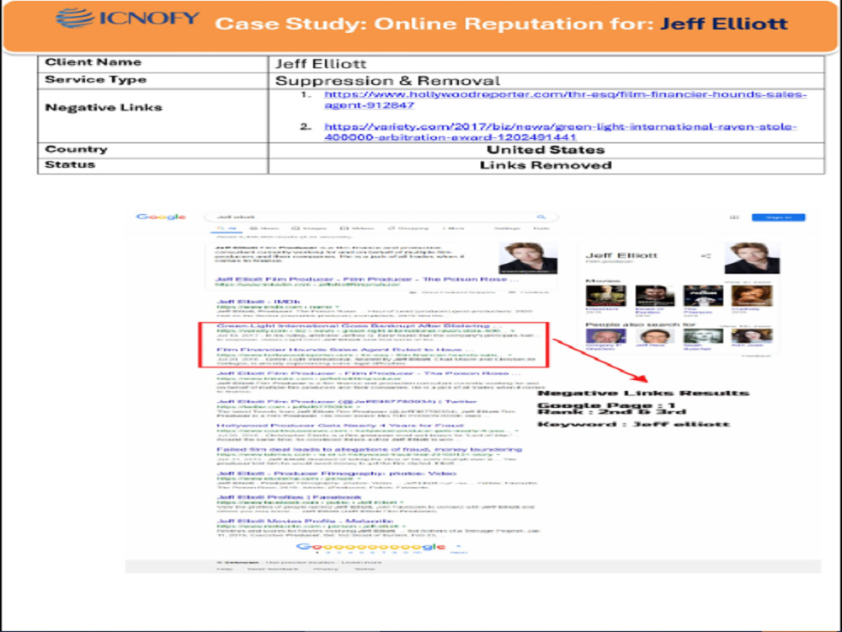Click Next in the Google pagination
The height and width of the screenshot is (632, 842).
click(458, 553)
